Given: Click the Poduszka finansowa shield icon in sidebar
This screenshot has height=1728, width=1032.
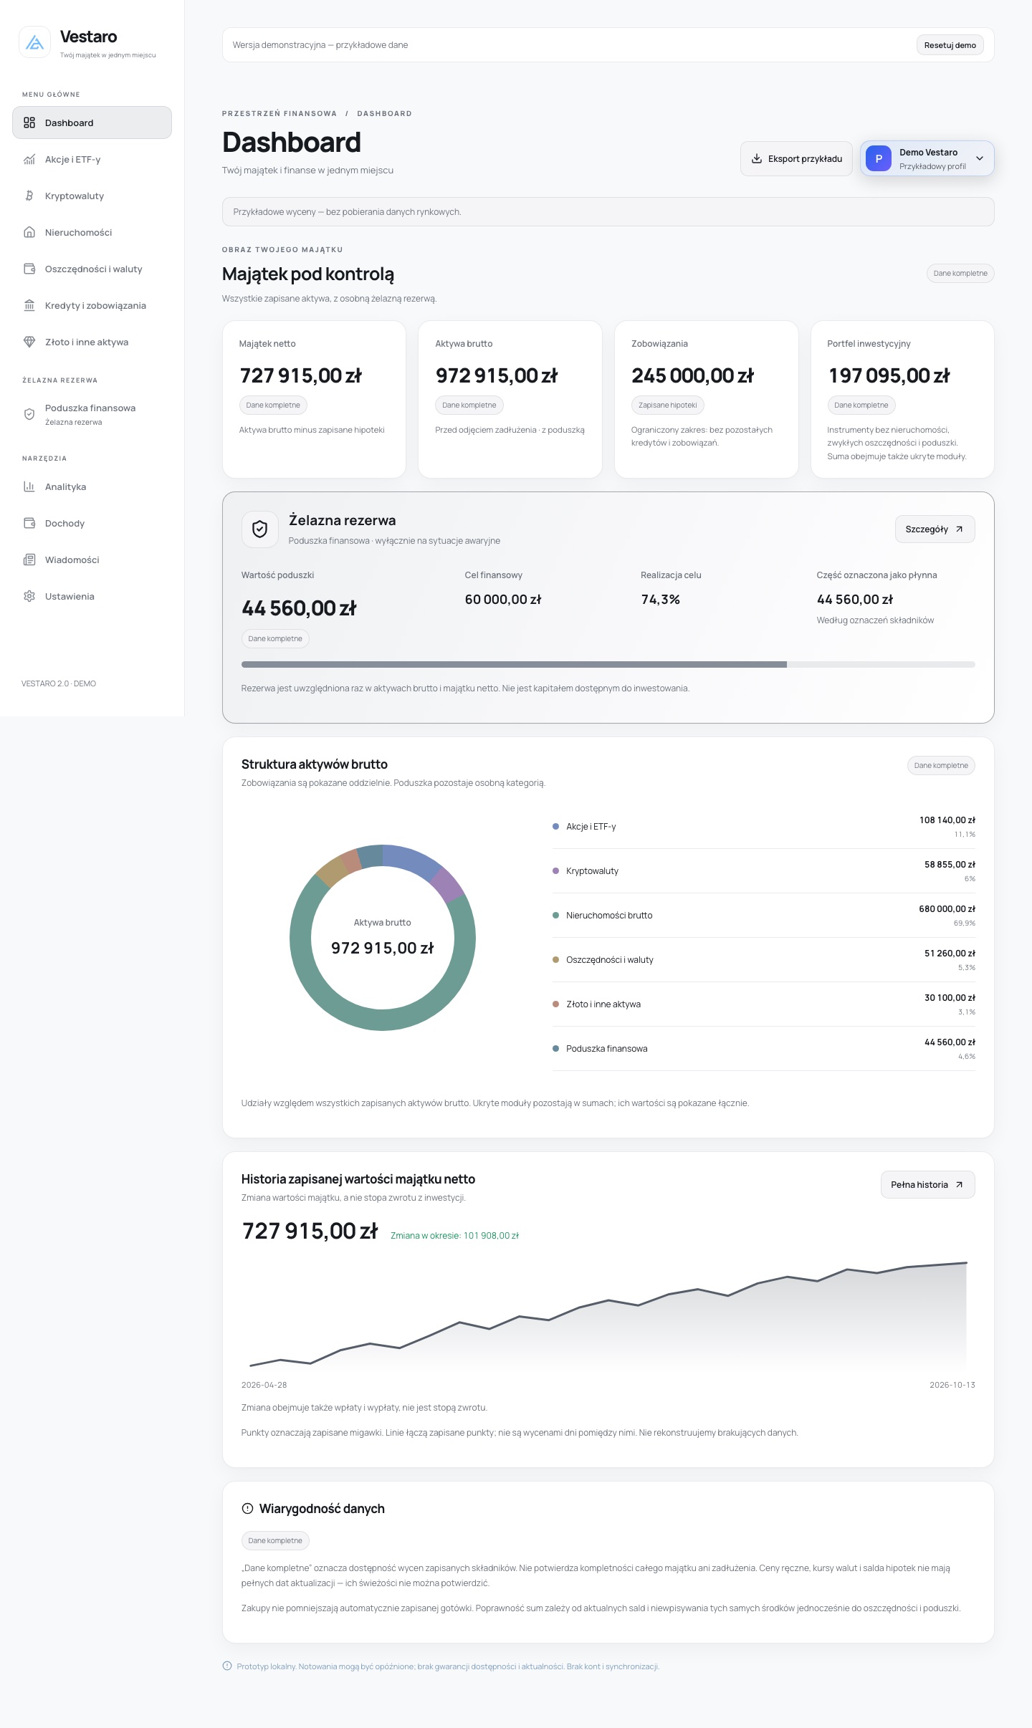Looking at the screenshot, I should pos(29,414).
